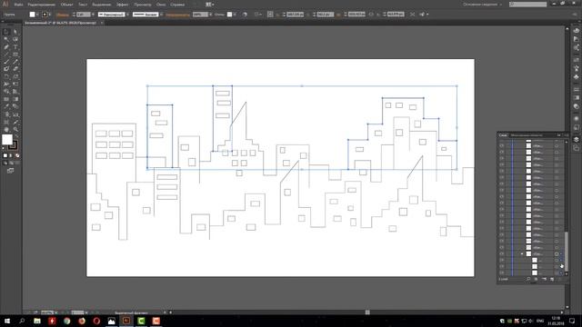The image size is (582, 327).
Task: Pick the Magic Wand tool
Action: pos(6,39)
